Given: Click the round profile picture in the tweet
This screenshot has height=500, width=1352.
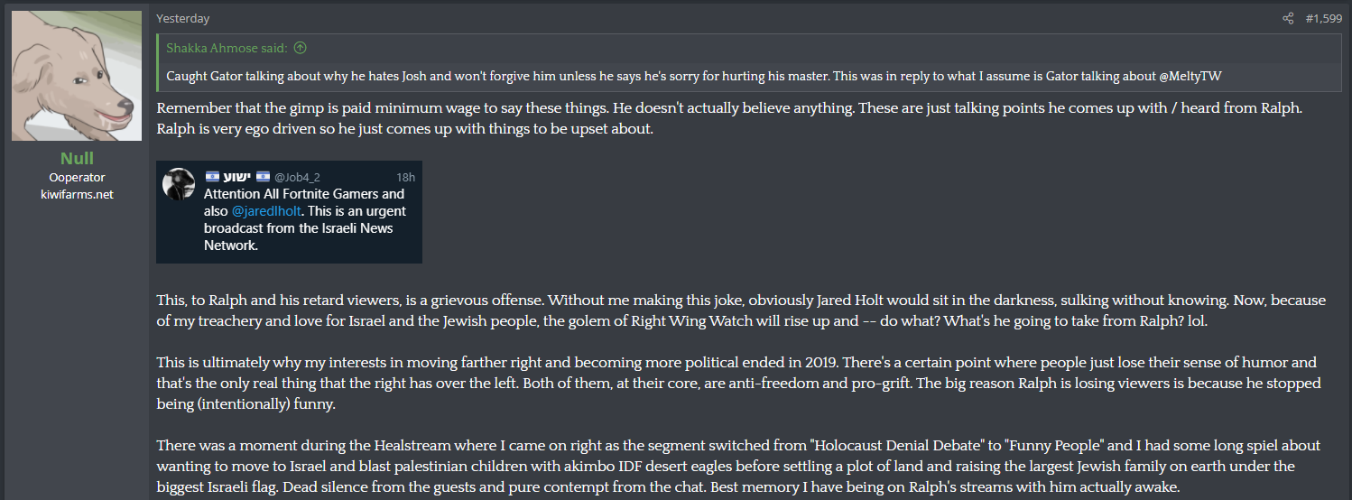Looking at the screenshot, I should (x=179, y=184).
